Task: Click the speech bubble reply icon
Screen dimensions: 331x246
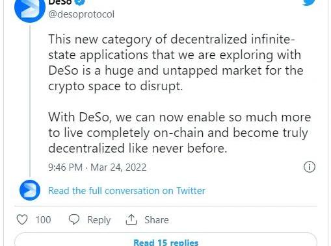Action: click(x=74, y=219)
